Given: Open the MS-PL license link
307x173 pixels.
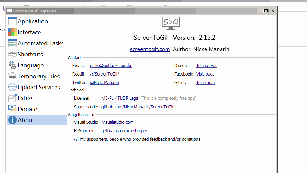Looking at the screenshot, I should (107, 98).
